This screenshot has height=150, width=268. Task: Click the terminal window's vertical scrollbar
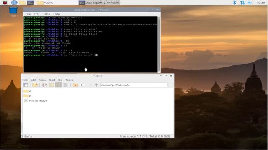pos(159,44)
